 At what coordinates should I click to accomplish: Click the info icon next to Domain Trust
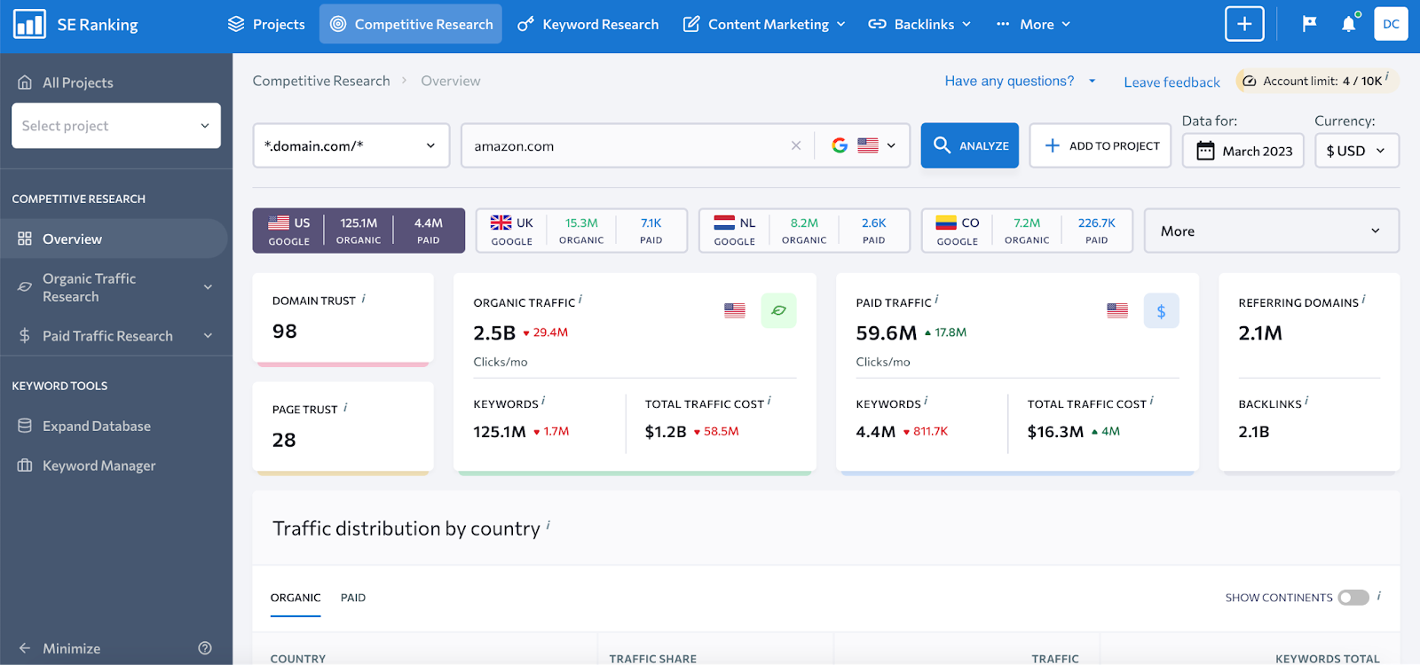364,299
